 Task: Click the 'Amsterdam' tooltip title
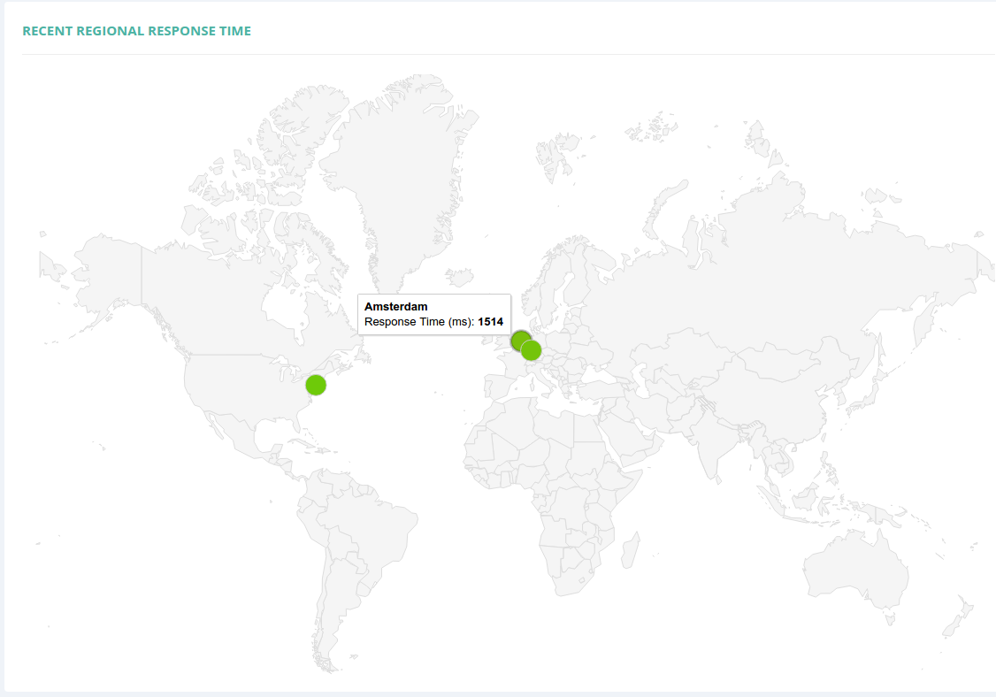395,306
